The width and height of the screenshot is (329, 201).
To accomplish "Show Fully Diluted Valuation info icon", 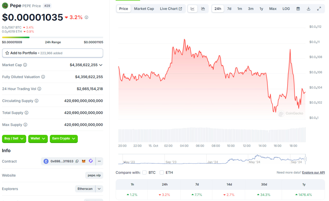I will pyautogui.click(x=43, y=77).
